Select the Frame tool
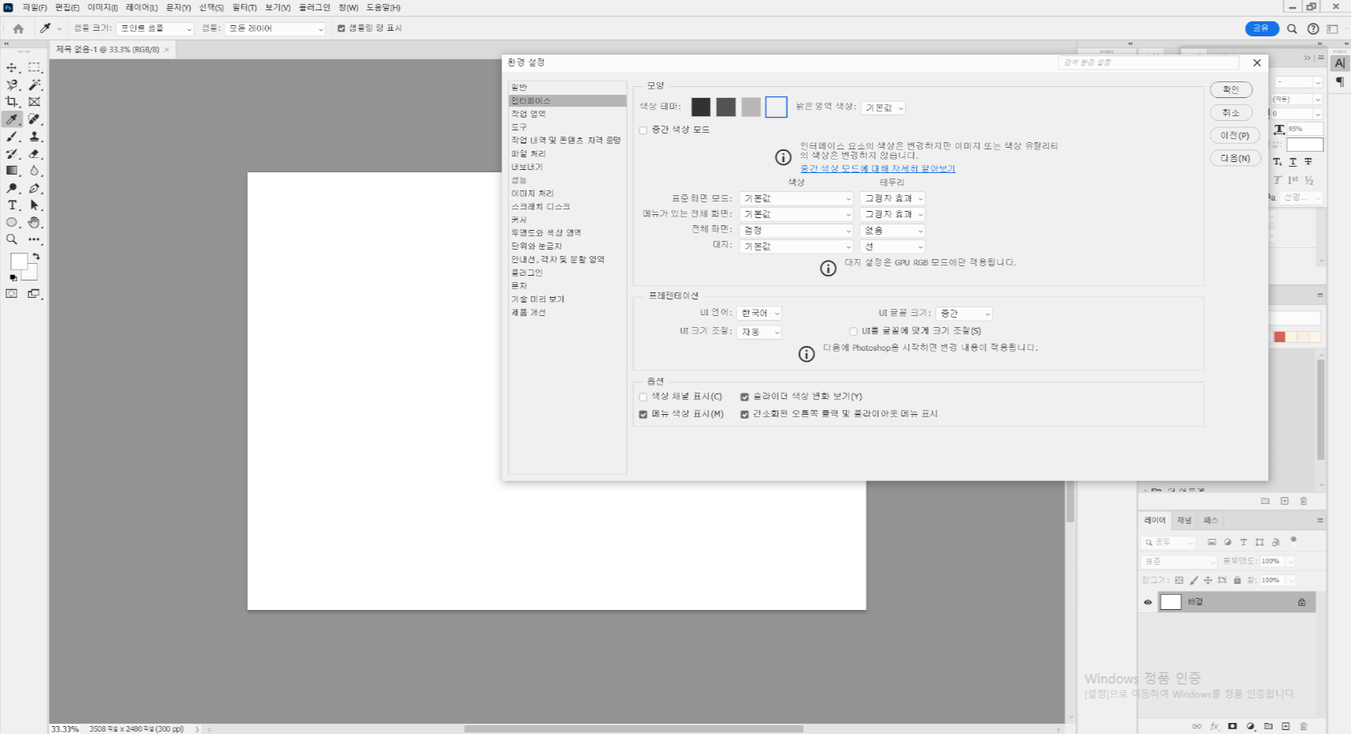 (x=34, y=102)
